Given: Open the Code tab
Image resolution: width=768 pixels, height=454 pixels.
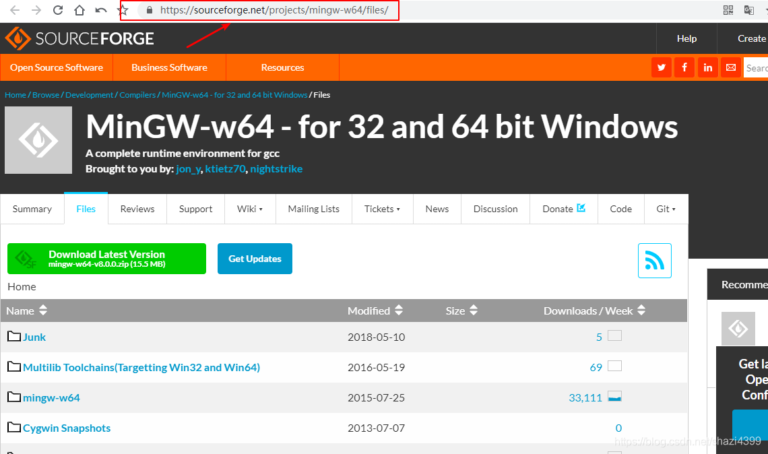Looking at the screenshot, I should [620, 209].
